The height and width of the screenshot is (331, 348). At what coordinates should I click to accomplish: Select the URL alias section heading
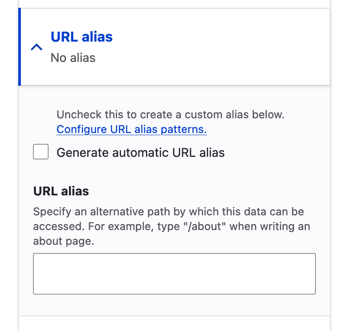82,37
